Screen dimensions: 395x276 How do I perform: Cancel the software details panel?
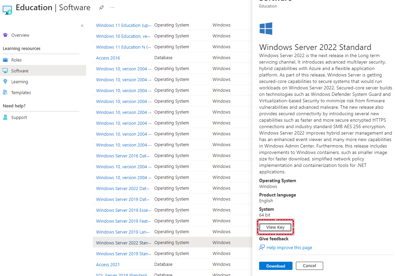click(309, 266)
